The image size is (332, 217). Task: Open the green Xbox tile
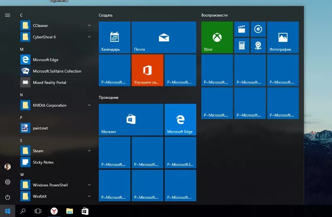[x=217, y=37]
